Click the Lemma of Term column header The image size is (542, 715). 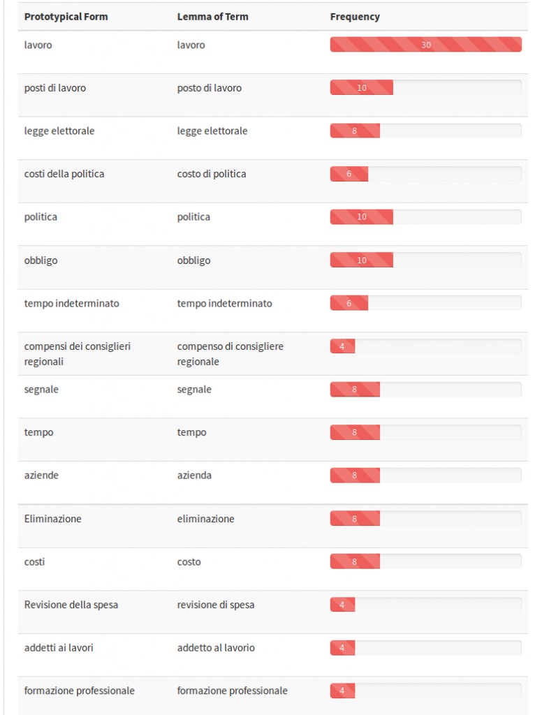(x=212, y=17)
